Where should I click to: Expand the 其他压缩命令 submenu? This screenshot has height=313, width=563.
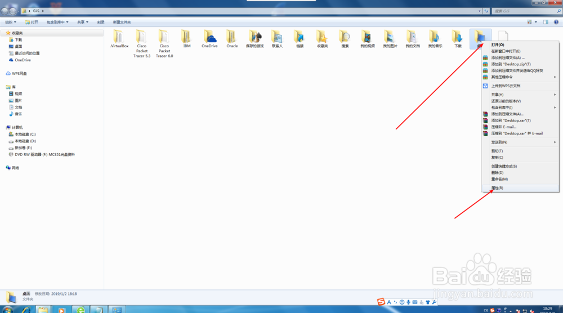click(x=520, y=77)
